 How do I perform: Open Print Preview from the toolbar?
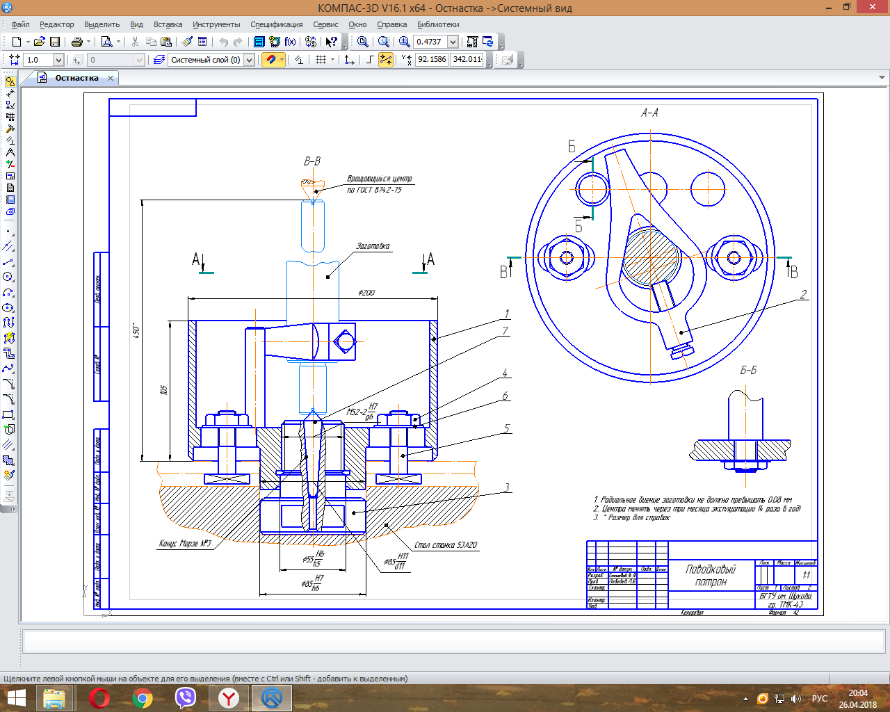[106, 42]
